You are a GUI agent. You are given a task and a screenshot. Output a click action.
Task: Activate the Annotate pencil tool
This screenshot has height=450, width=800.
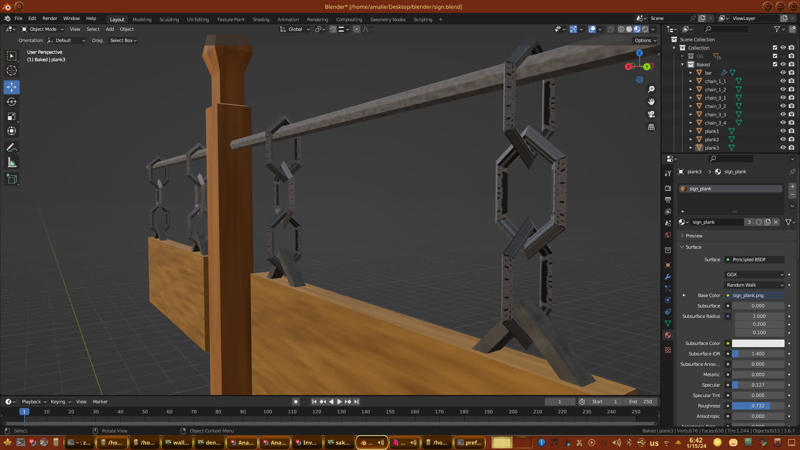12,148
